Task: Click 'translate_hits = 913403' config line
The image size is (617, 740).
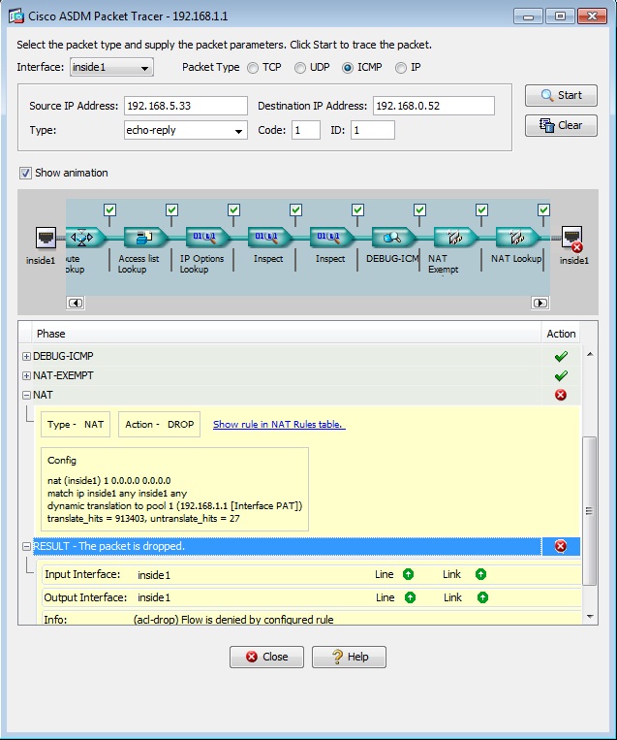Action: pos(143,519)
